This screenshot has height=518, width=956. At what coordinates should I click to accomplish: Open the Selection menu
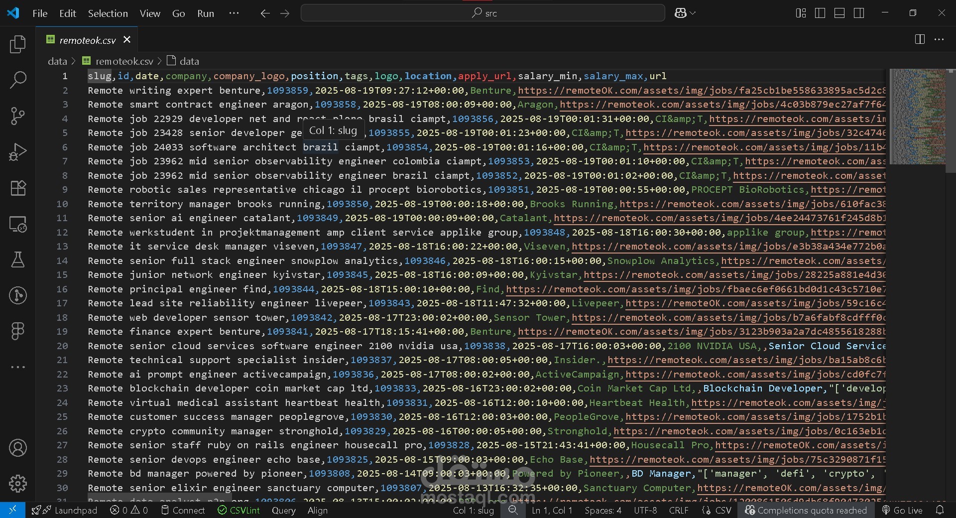click(108, 13)
